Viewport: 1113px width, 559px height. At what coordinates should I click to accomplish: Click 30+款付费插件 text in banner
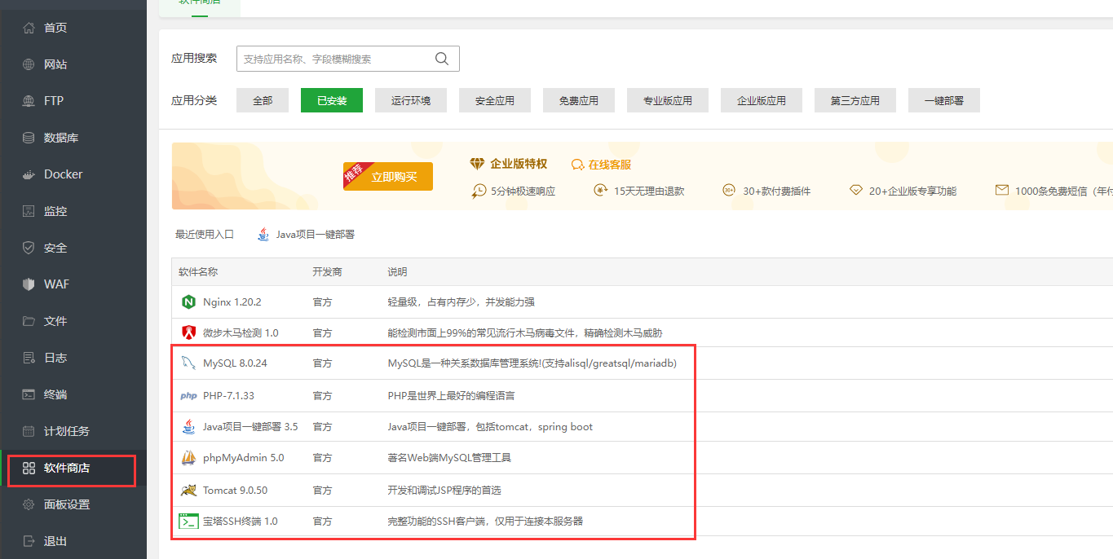[776, 191]
